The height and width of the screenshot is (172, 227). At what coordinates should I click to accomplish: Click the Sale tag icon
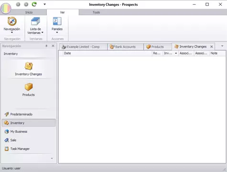7,140
